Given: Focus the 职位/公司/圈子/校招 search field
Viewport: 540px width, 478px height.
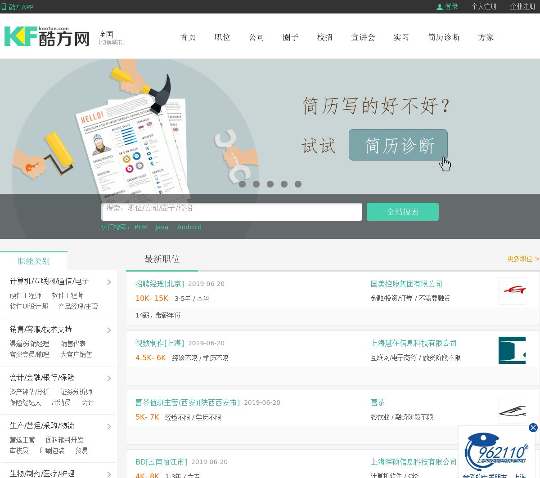Looking at the screenshot, I should 231,212.
